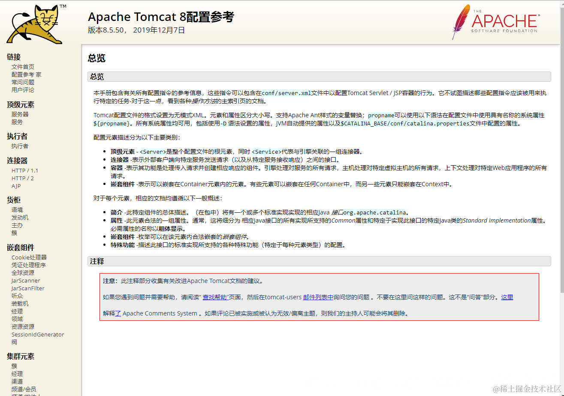Click the Apache Software Foundation feather logo
Viewport: 564px width, 396px height.
(x=495, y=21)
